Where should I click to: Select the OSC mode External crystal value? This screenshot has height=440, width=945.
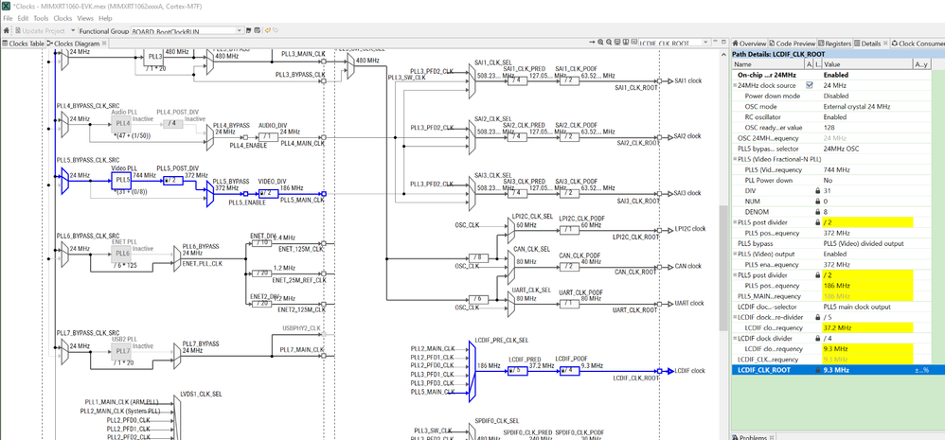(x=856, y=107)
